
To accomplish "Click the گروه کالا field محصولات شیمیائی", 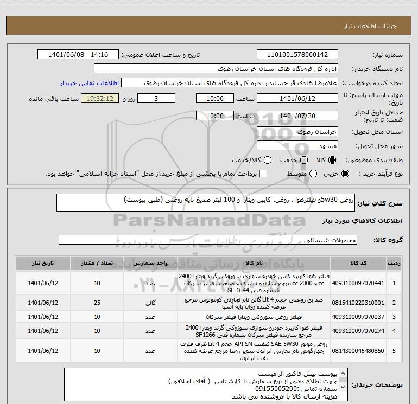I will pyautogui.click(x=208, y=240).
